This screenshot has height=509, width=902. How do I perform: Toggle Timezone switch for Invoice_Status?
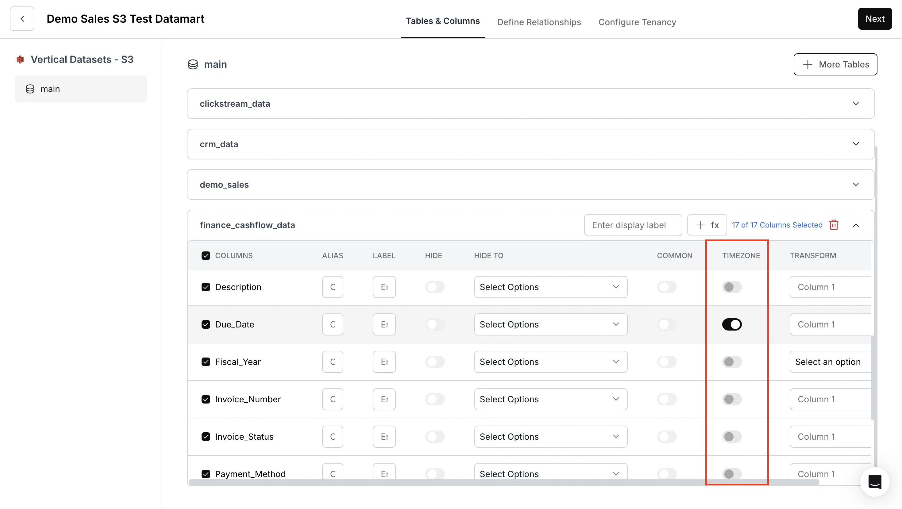tap(731, 437)
